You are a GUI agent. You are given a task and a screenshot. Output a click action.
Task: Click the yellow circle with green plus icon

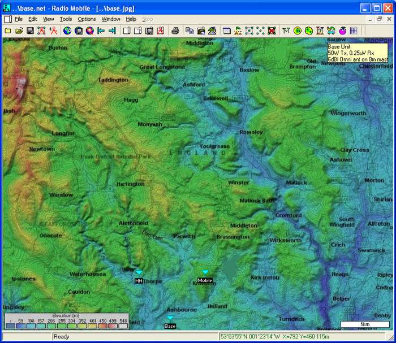point(298,31)
